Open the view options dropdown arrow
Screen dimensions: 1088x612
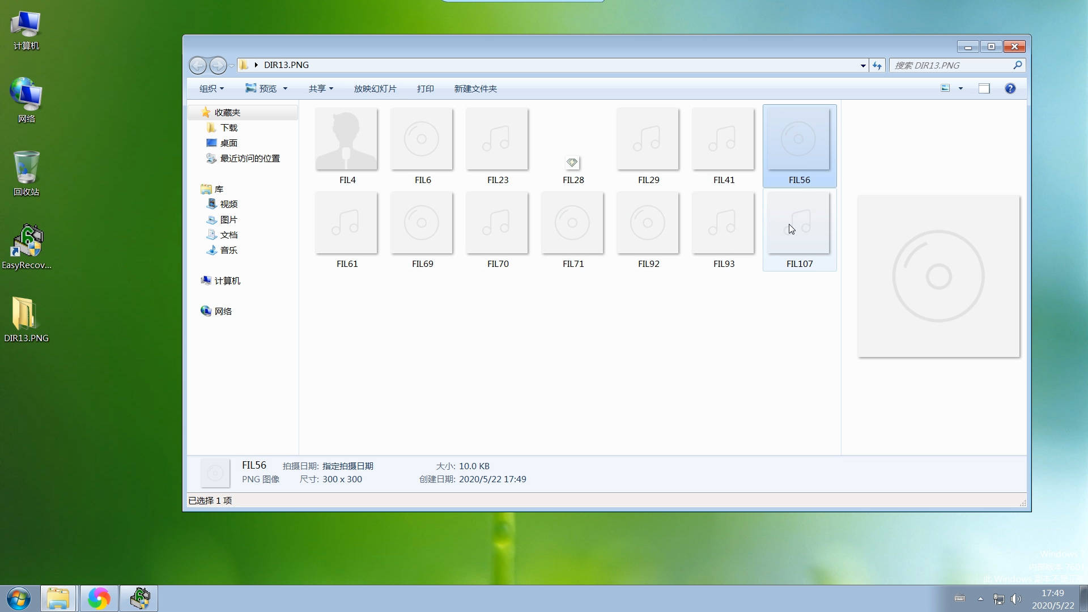tap(960, 88)
